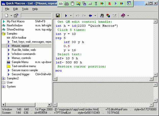The width and height of the screenshot is (159, 116).
Task: Click the 1STPAGE text in status bar
Action: (113, 113)
